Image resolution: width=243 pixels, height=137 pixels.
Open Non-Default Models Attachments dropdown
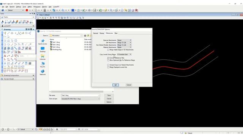[124, 45]
